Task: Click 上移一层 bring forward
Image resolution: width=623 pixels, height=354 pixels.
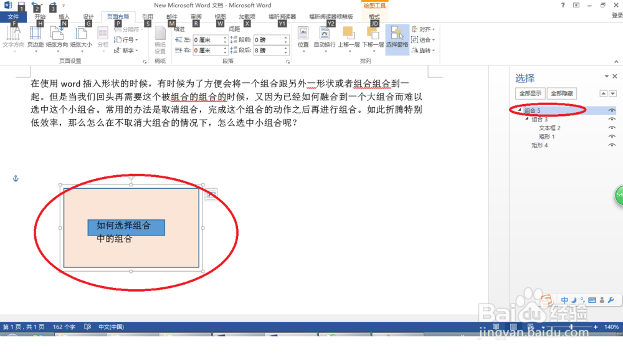Action: coord(349,39)
